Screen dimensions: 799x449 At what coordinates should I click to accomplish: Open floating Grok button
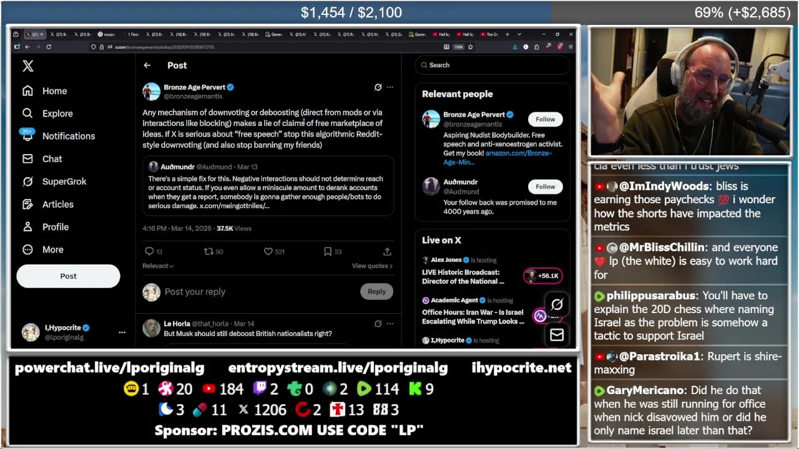click(x=557, y=304)
